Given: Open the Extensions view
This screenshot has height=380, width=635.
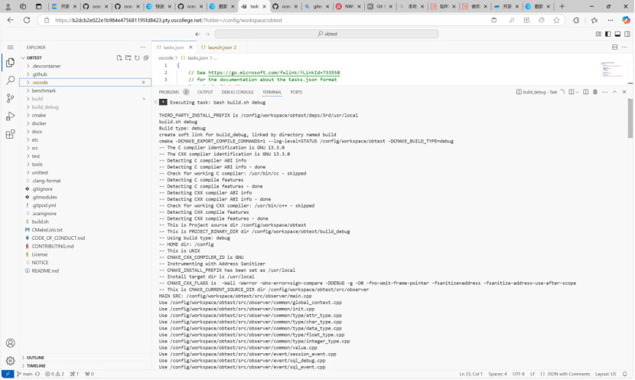Looking at the screenshot, I should point(11,134).
